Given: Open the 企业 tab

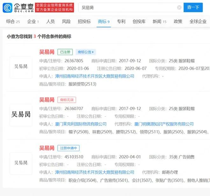Looking at the screenshot, I should point(33,21).
